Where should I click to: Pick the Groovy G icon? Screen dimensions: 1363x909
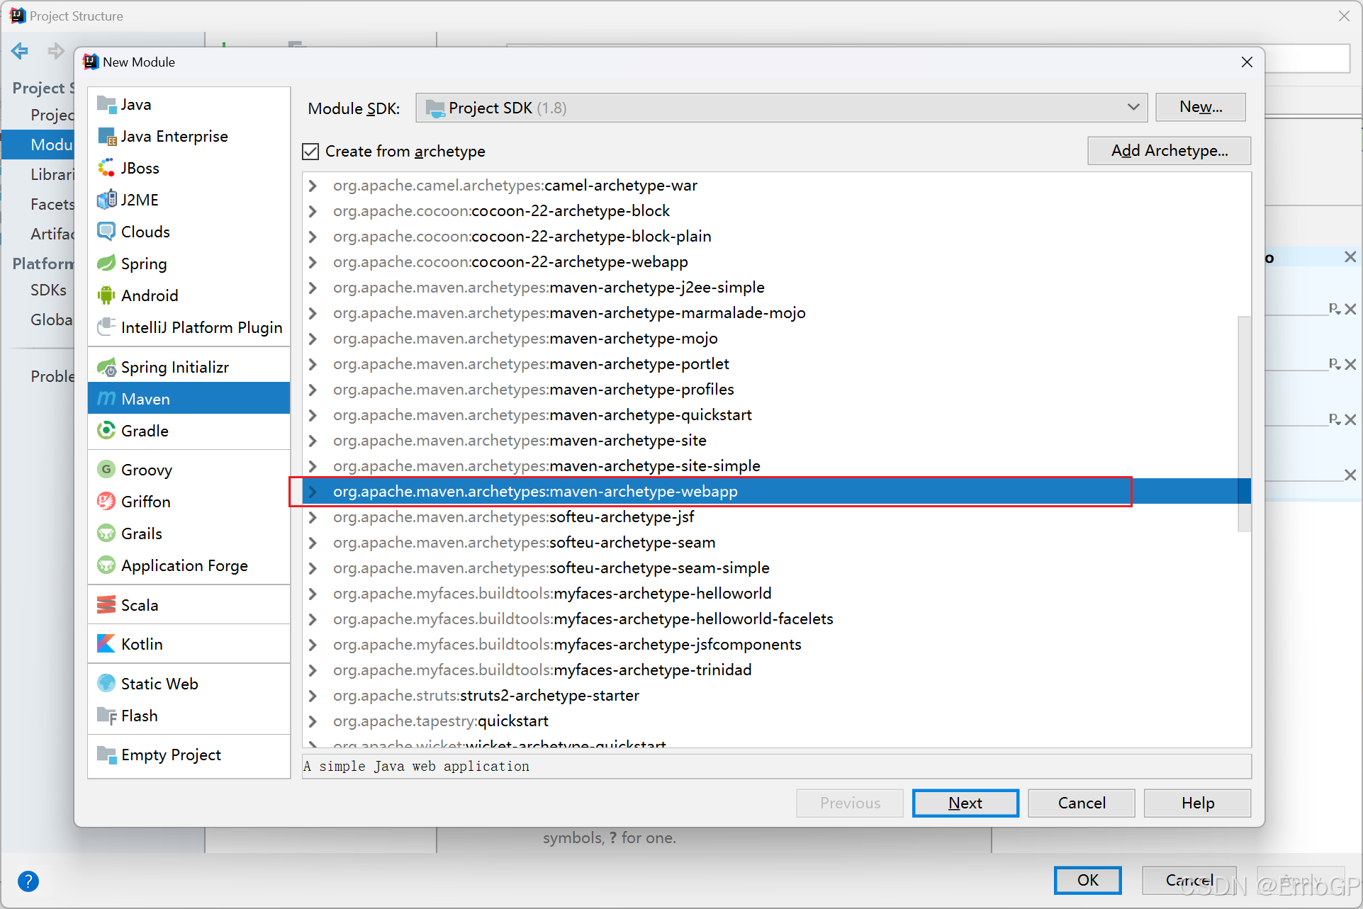point(106,470)
